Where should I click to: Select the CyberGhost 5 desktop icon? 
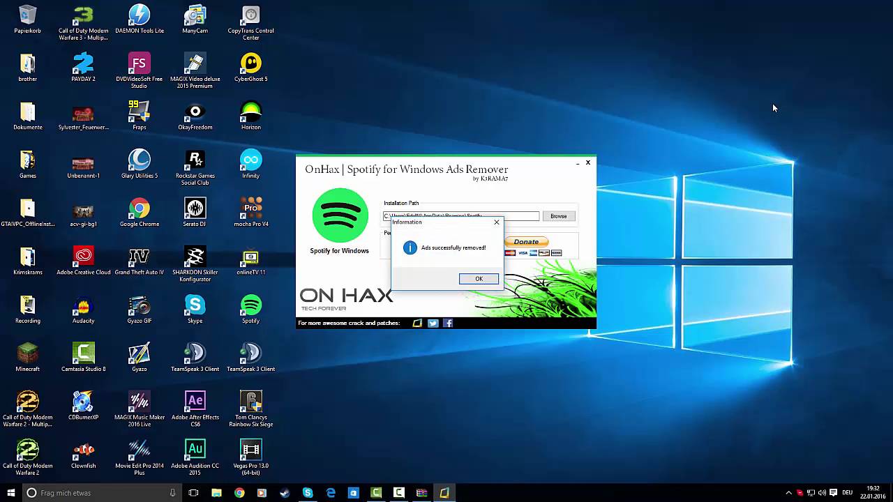coord(251,68)
